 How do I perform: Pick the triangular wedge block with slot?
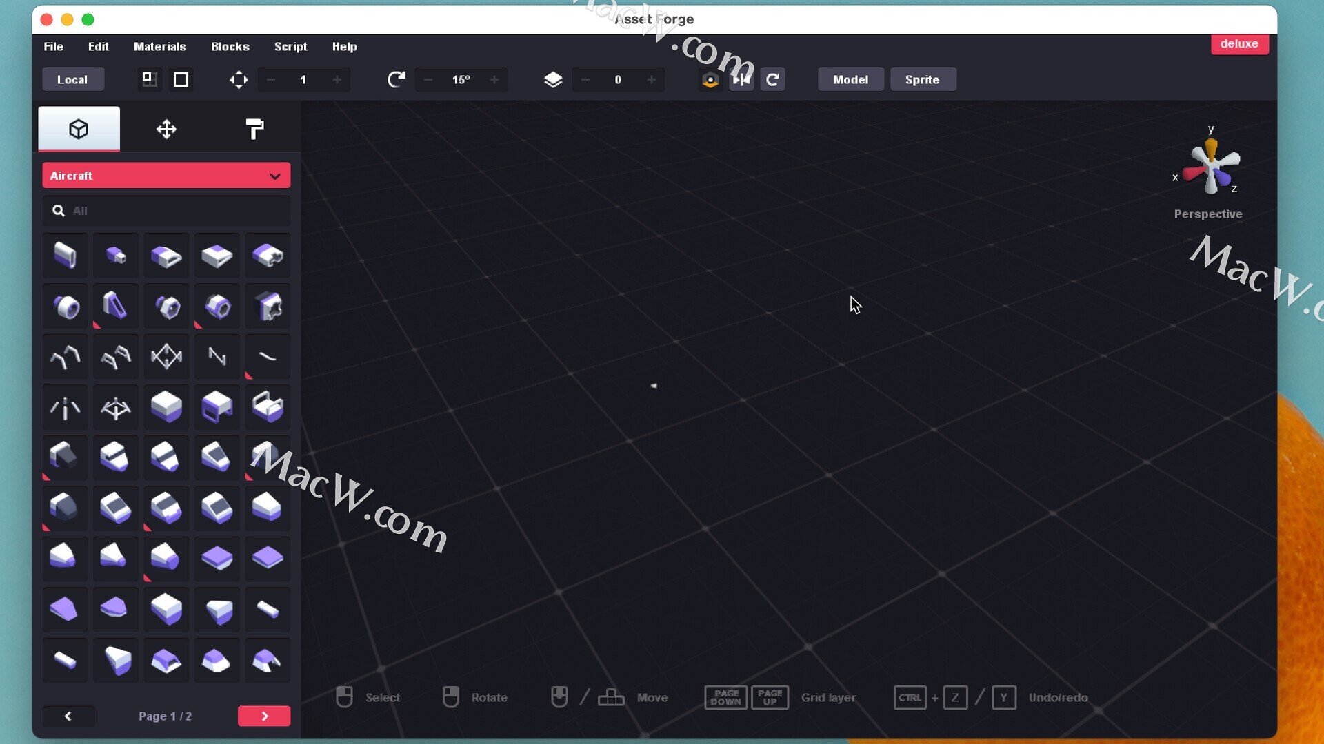point(116,306)
